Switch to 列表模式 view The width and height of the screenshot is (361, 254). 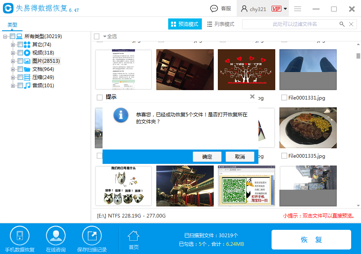(x=221, y=24)
